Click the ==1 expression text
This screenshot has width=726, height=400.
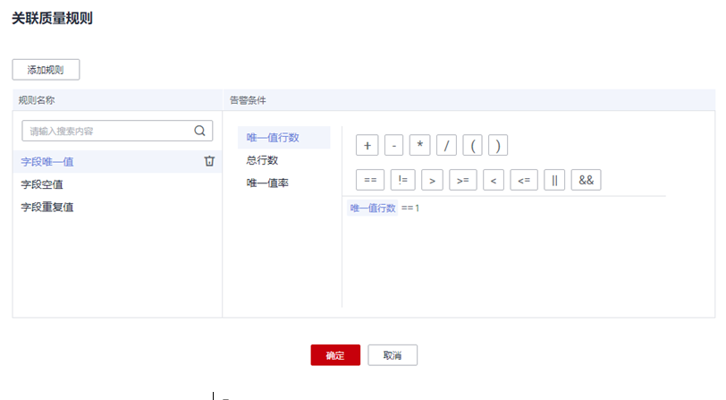tap(410, 209)
